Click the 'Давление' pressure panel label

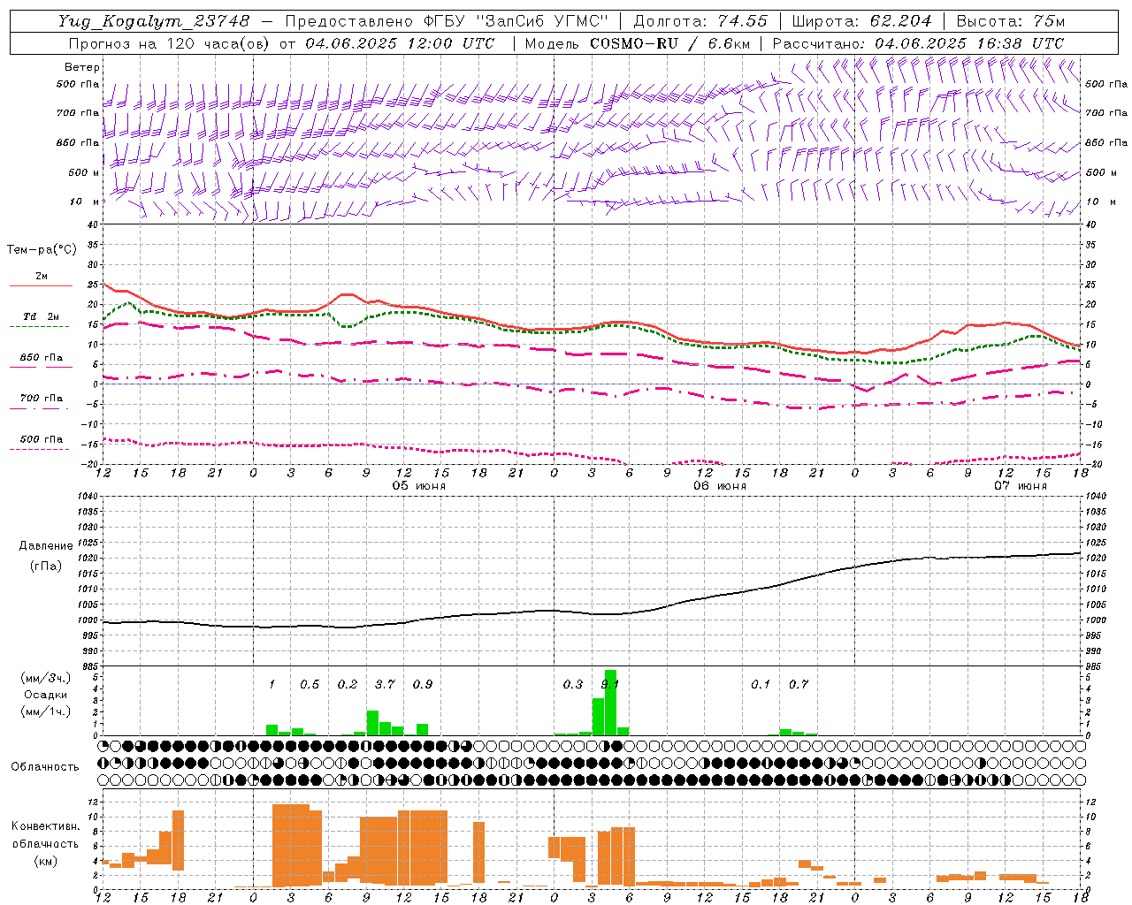[x=45, y=546]
